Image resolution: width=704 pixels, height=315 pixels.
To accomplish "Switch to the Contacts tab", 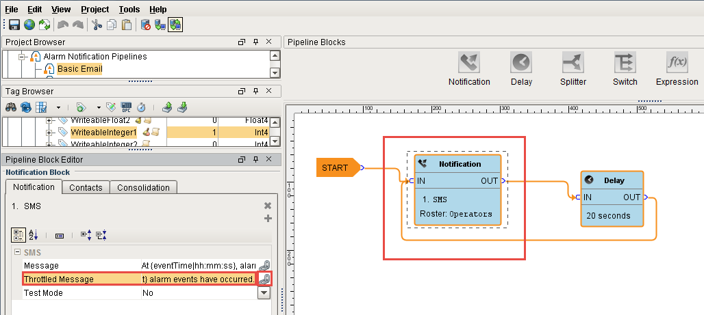I will point(86,187).
